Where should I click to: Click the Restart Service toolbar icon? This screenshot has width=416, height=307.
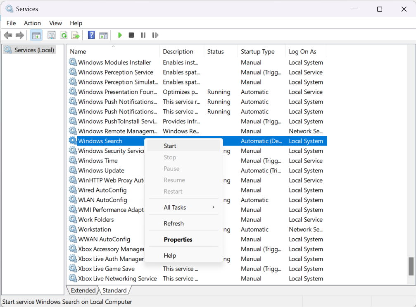coord(155,35)
